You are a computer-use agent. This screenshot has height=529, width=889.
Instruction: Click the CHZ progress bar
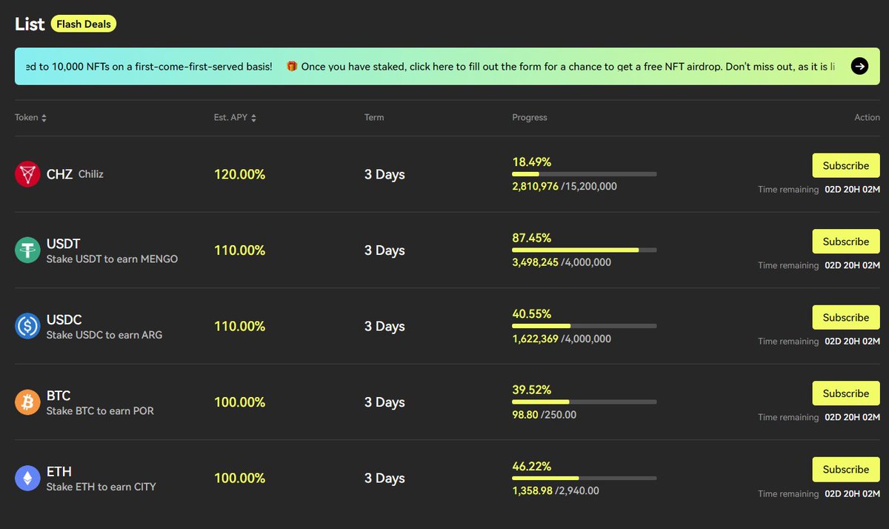tap(585, 174)
